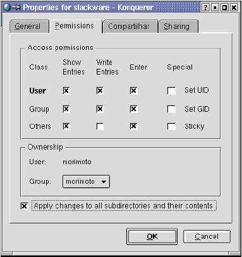The width and height of the screenshot is (242, 257).
Task: Enable Write Entries for Others
Action: click(x=100, y=126)
